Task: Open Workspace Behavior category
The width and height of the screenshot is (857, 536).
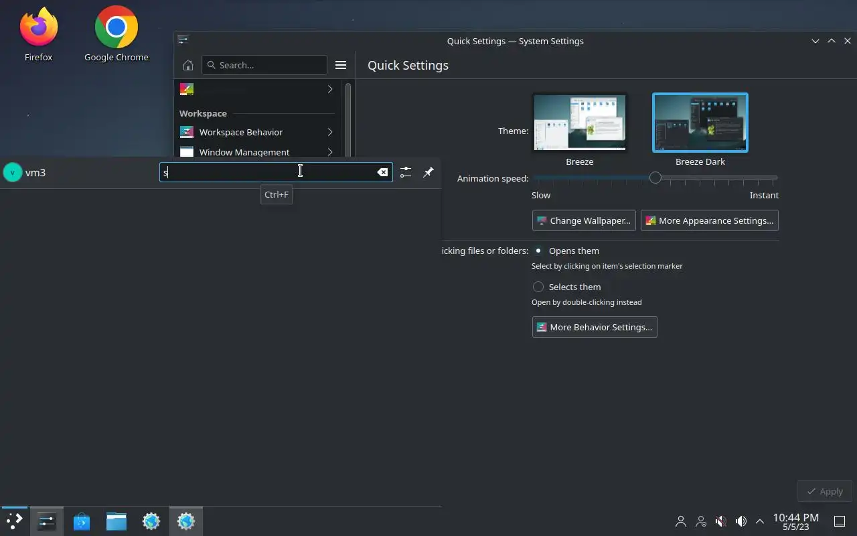Action: 257,132
